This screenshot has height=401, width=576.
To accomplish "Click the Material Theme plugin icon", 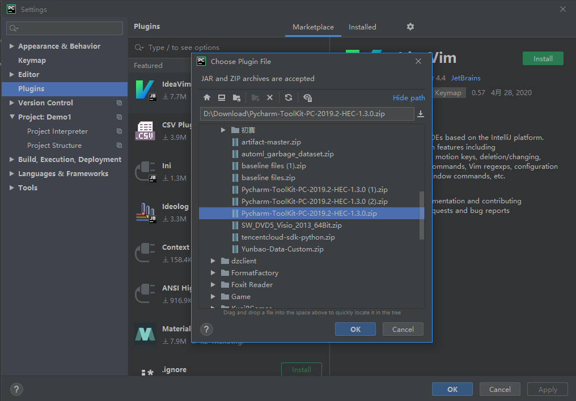I will [146, 334].
